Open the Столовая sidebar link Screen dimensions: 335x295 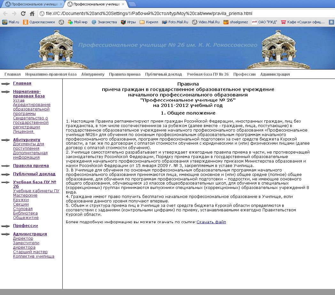pyautogui.click(x=23, y=209)
